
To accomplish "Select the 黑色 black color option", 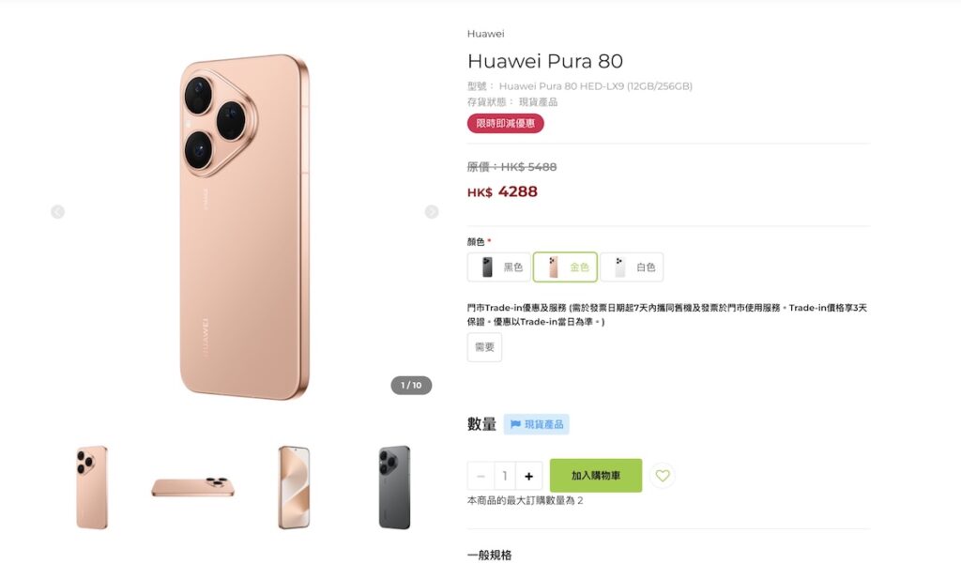I will tap(499, 267).
